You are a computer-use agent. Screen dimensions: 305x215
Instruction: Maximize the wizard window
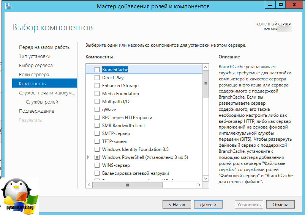click(x=281, y=5)
